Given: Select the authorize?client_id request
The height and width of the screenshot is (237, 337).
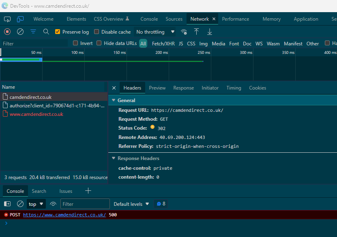Looking at the screenshot, I should tap(54, 106).
